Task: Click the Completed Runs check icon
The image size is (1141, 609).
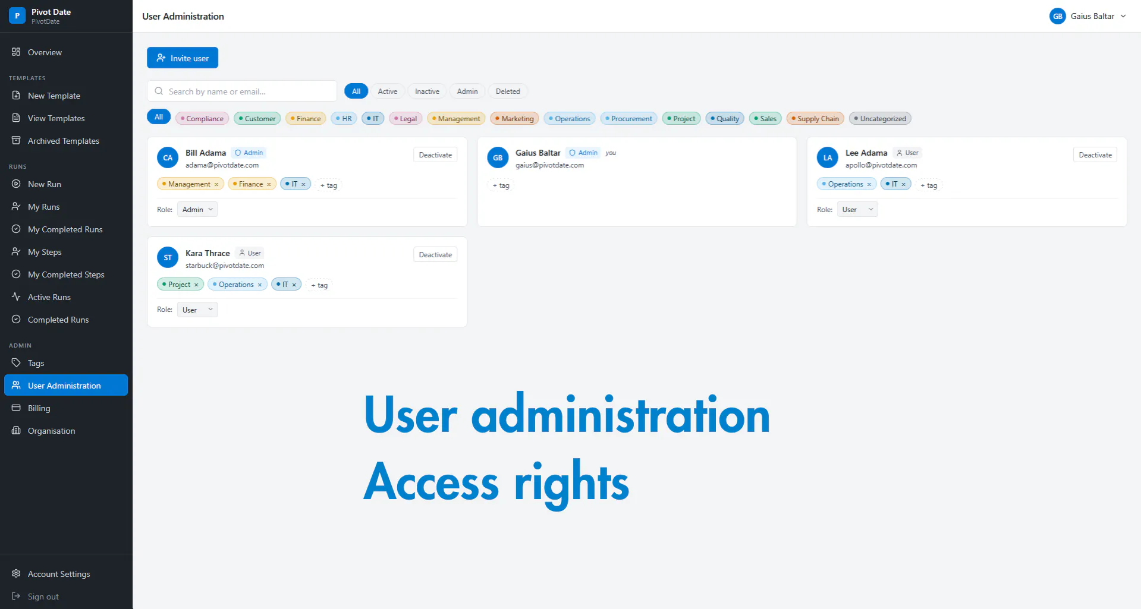Action: point(16,319)
